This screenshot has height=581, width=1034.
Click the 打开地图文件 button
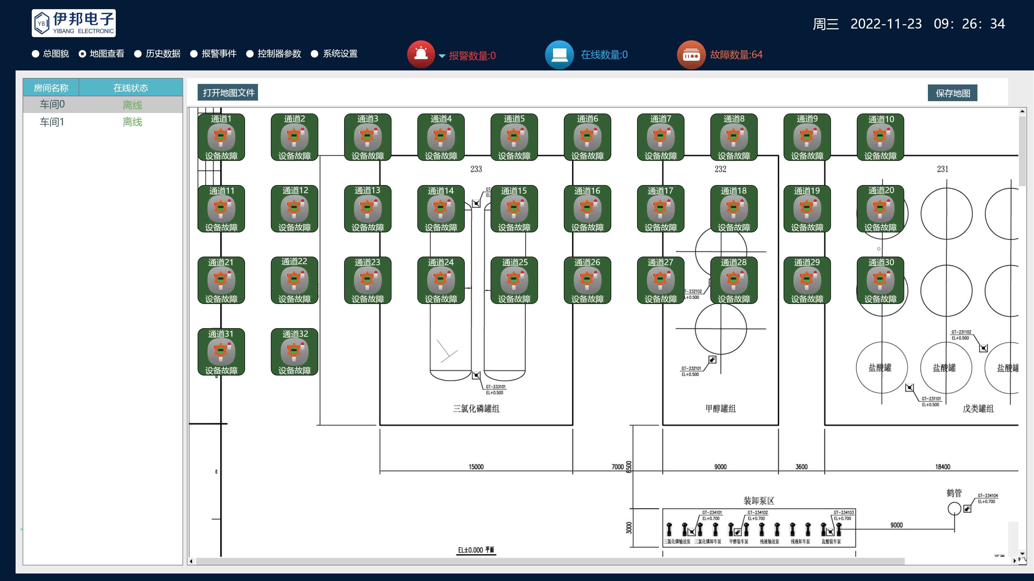click(x=228, y=93)
